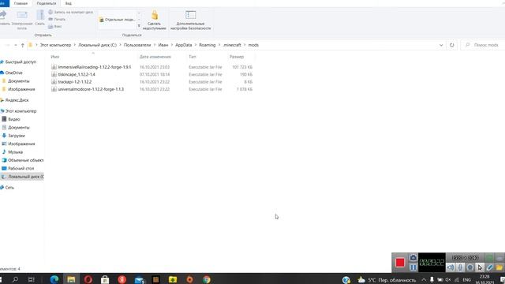The image size is (505, 284).
Task: Open Windows search magnifier on taskbar
Action: point(15,279)
